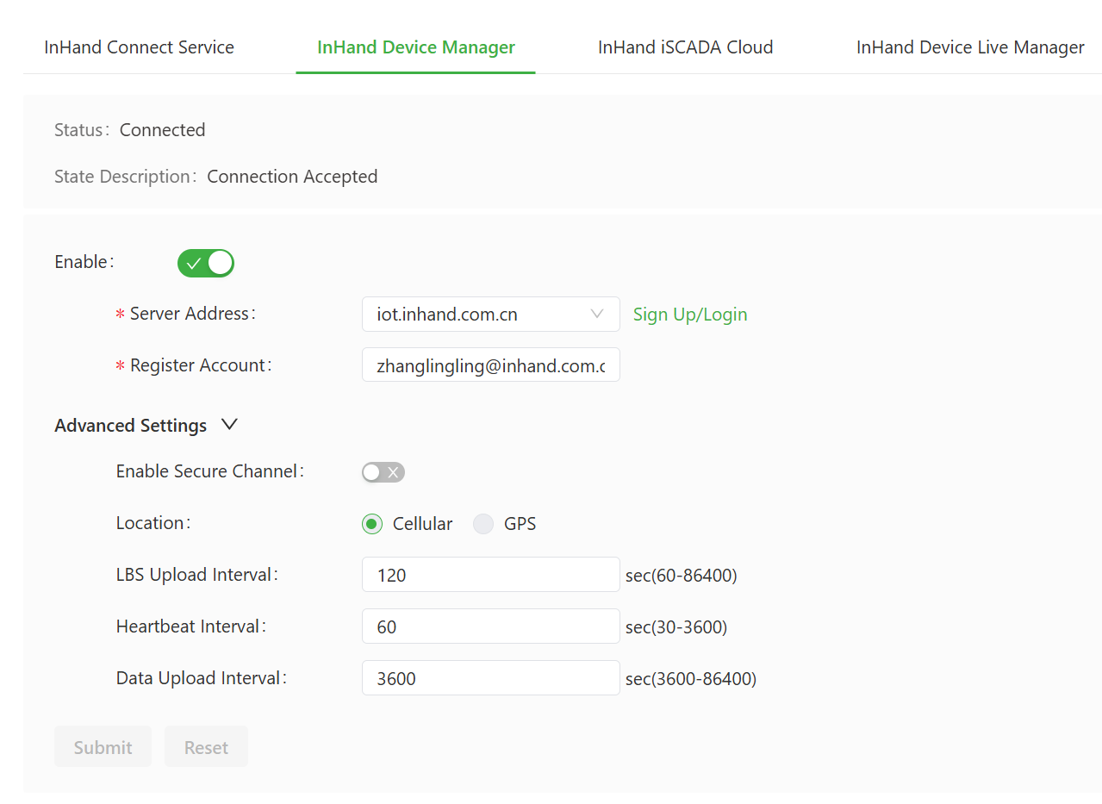This screenshot has height=804, width=1102.
Task: Open the InHand iSCADA Cloud tab
Action: (685, 47)
